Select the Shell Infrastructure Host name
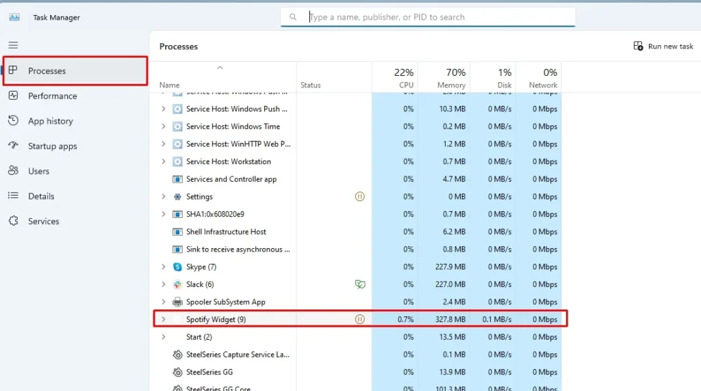 [226, 232]
